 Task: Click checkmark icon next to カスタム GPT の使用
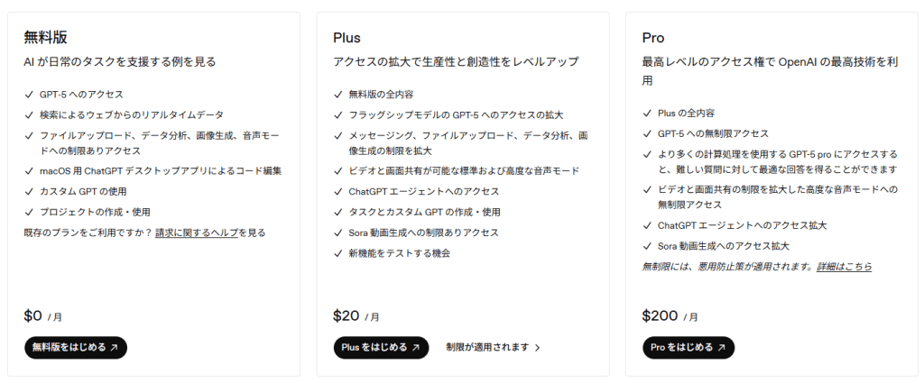(x=30, y=191)
